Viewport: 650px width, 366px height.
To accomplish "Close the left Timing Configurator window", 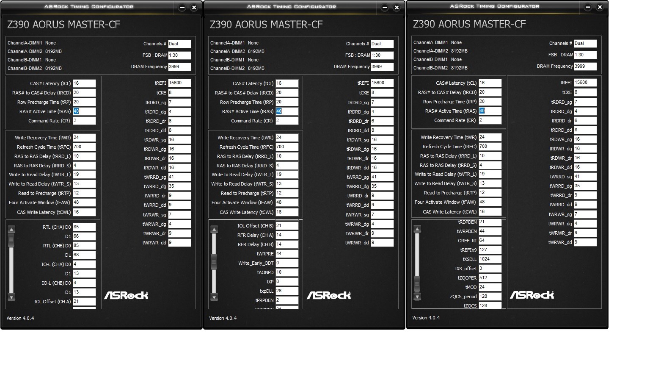I will point(194,8).
